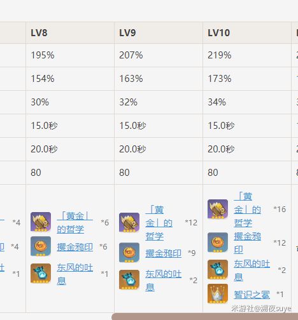Click the horizontal scrollbar at table bottom
This screenshot has height=320, width=298.
[205, 317]
